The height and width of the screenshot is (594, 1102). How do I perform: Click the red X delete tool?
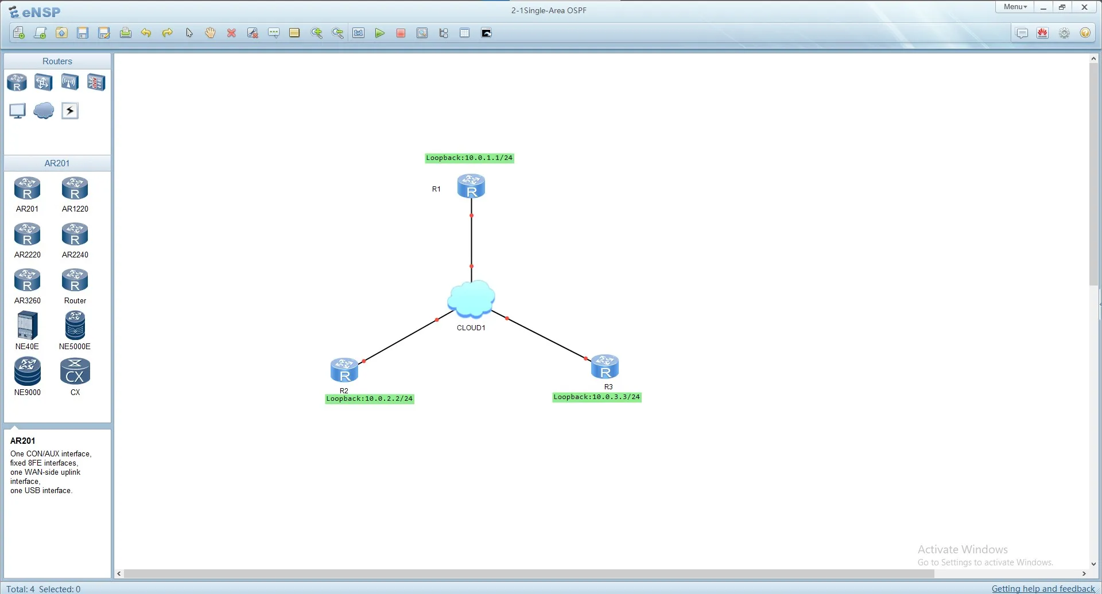tap(231, 33)
